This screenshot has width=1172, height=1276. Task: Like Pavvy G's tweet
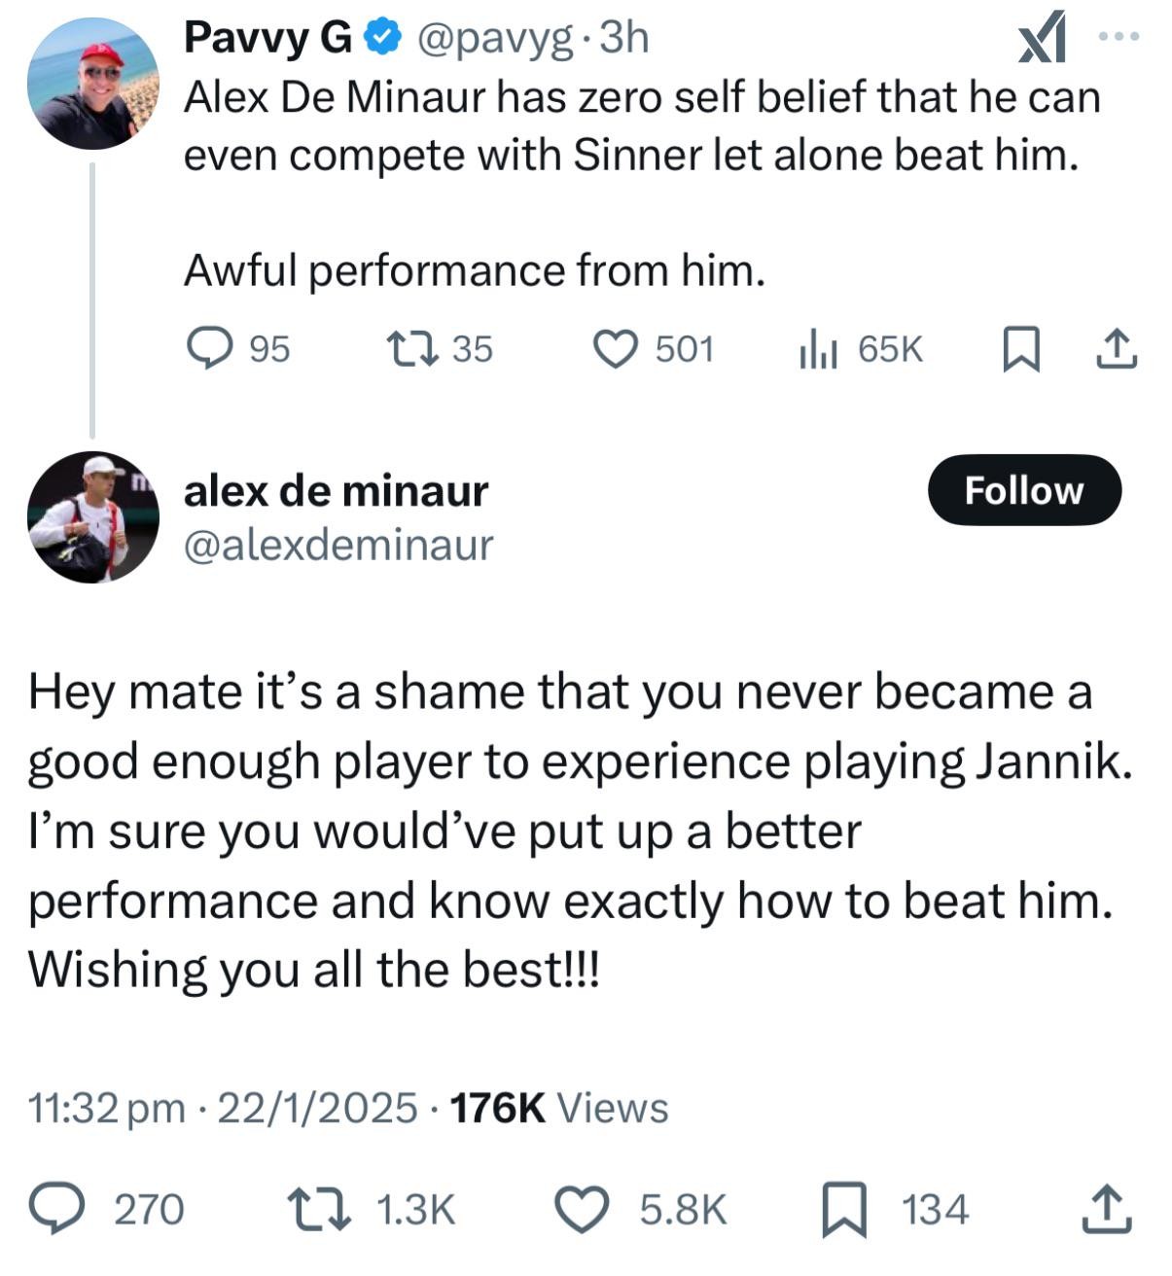615,348
